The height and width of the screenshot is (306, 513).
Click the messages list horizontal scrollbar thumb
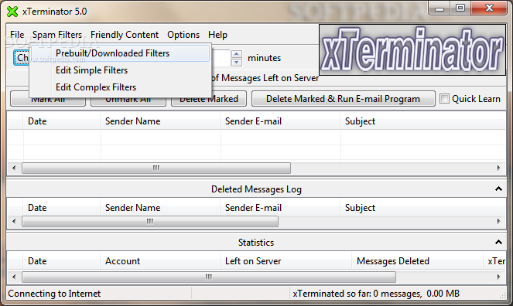click(x=156, y=168)
